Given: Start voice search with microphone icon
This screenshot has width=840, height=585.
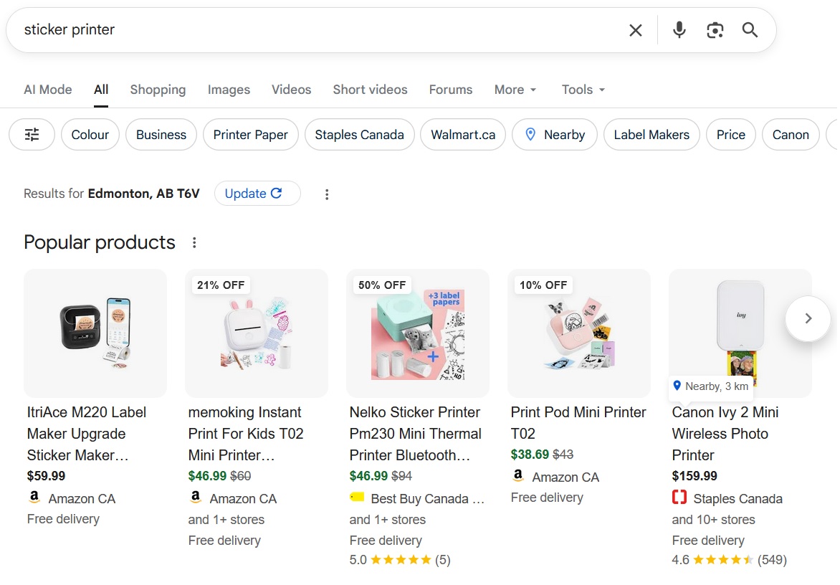Looking at the screenshot, I should 679,30.
